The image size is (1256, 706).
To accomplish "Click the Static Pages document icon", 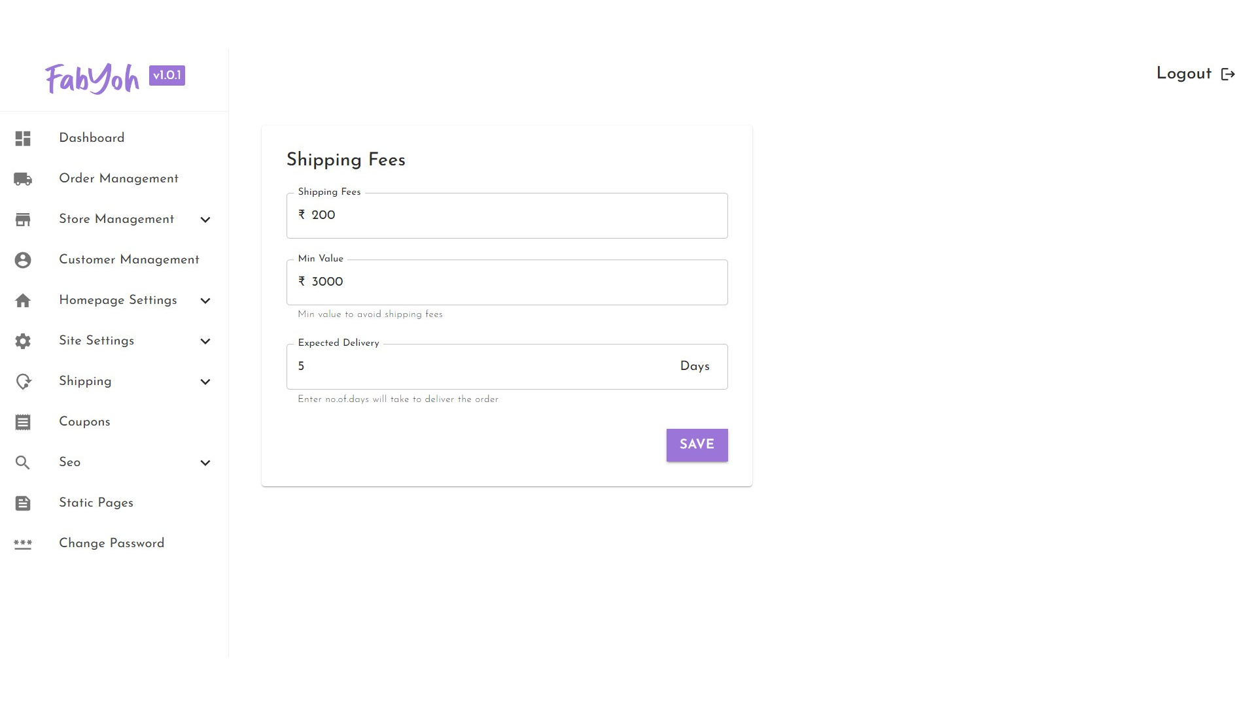I will [23, 503].
